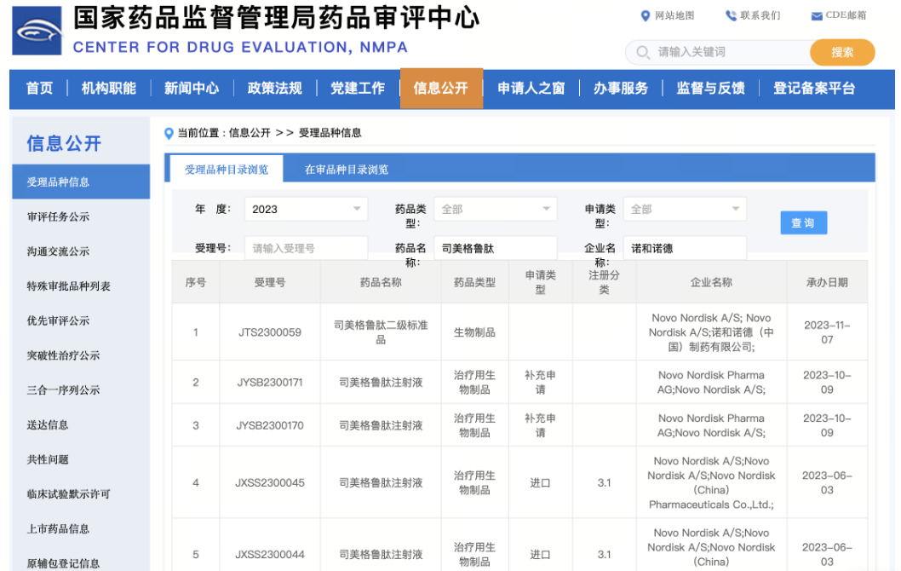Switch to 受理品种目录浏览 tab
This screenshot has width=901, height=571.
coord(226,169)
